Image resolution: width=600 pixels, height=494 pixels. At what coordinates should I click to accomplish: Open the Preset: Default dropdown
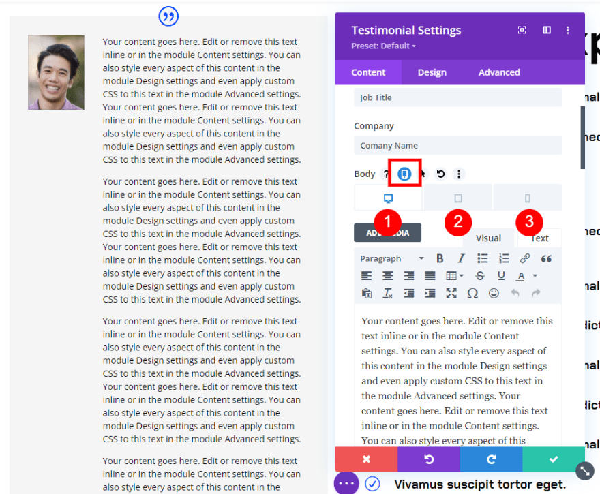pyautogui.click(x=382, y=47)
